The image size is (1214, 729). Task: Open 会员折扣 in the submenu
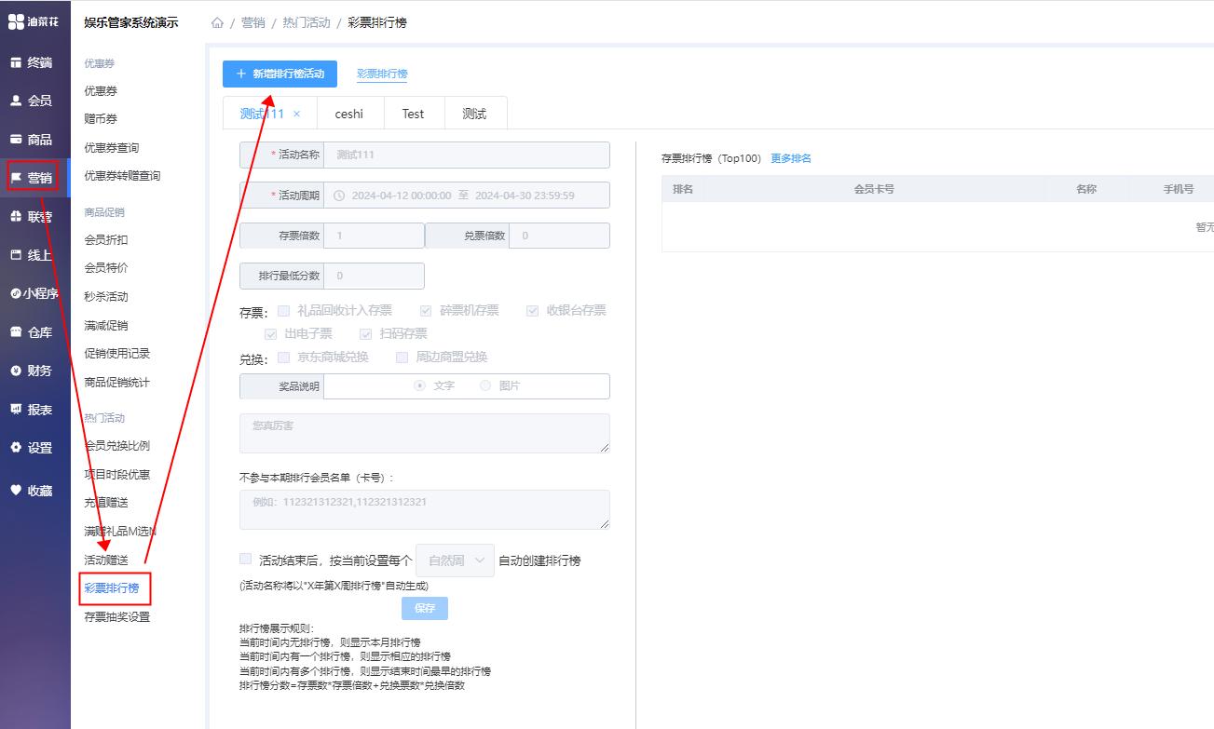[106, 240]
